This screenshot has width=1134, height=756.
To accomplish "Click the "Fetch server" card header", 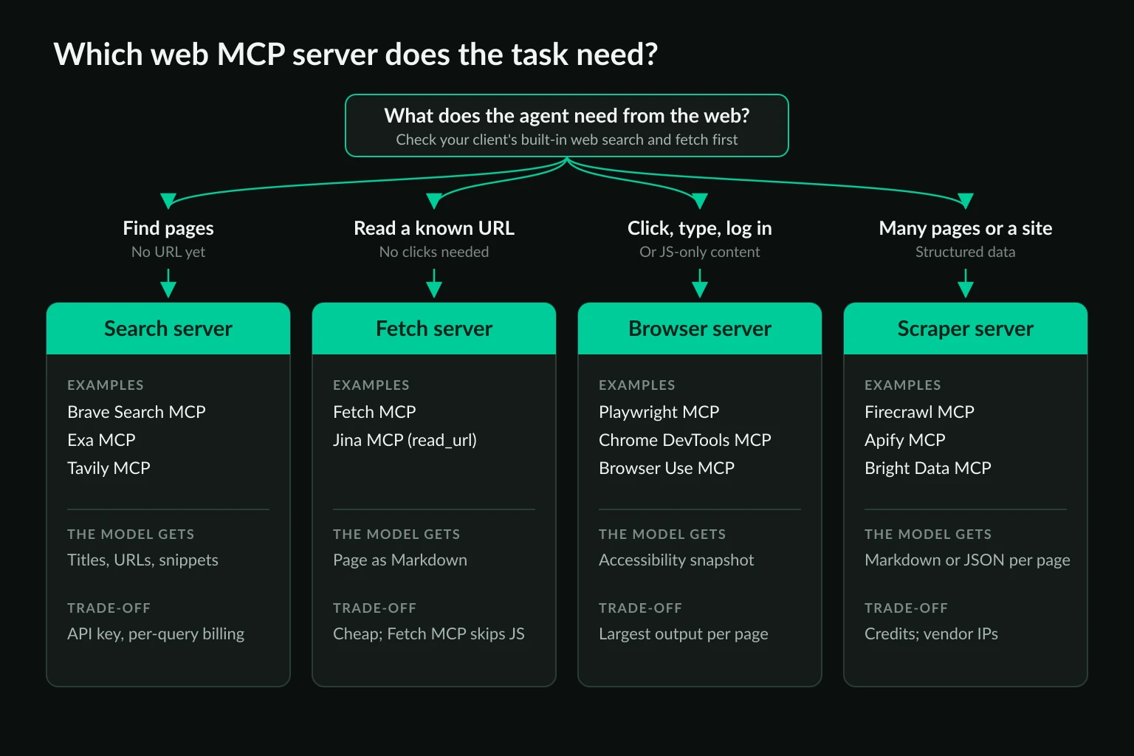I will coord(434,329).
